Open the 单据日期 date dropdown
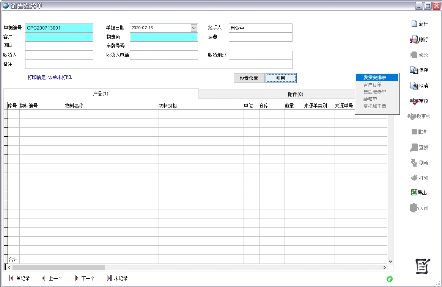The width and height of the screenshot is (442, 287). click(193, 28)
